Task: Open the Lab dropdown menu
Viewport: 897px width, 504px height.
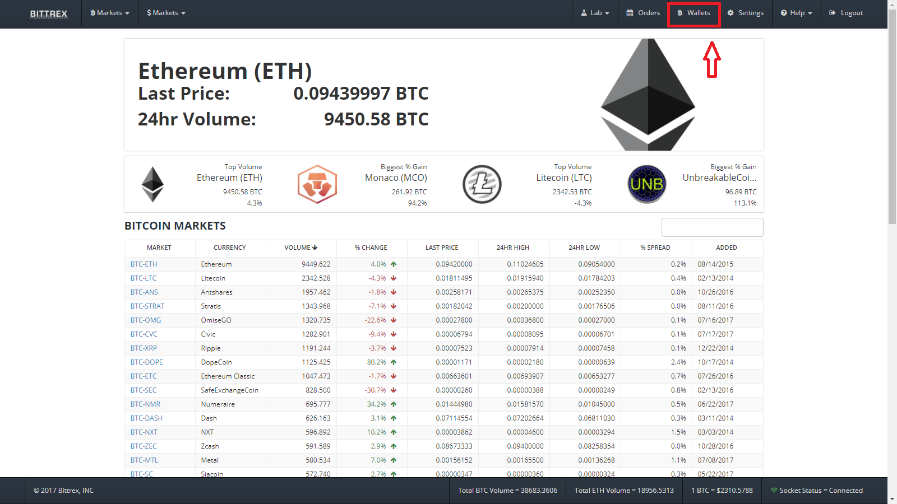Action: point(594,13)
